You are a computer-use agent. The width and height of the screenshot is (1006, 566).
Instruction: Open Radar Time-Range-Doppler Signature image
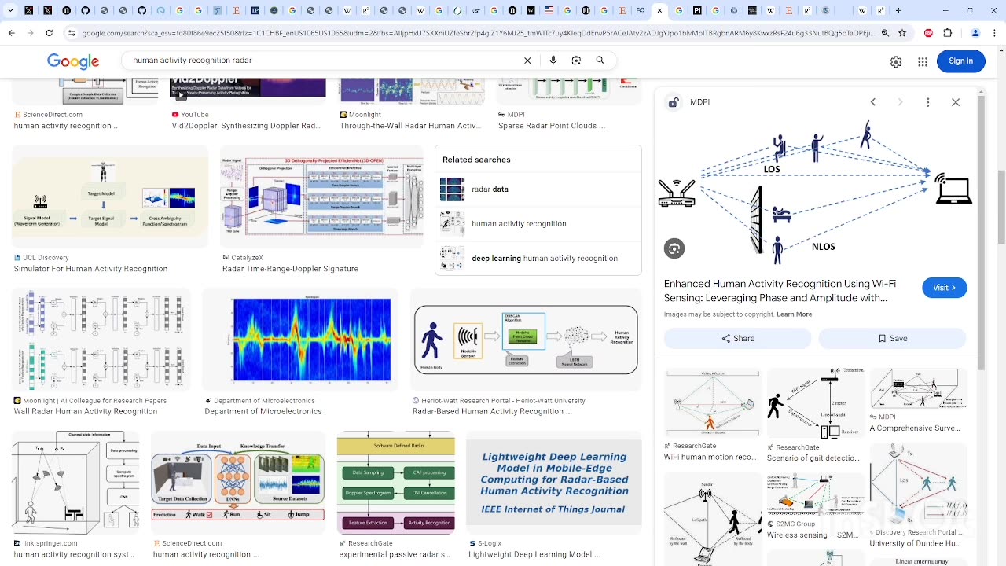coord(322,197)
